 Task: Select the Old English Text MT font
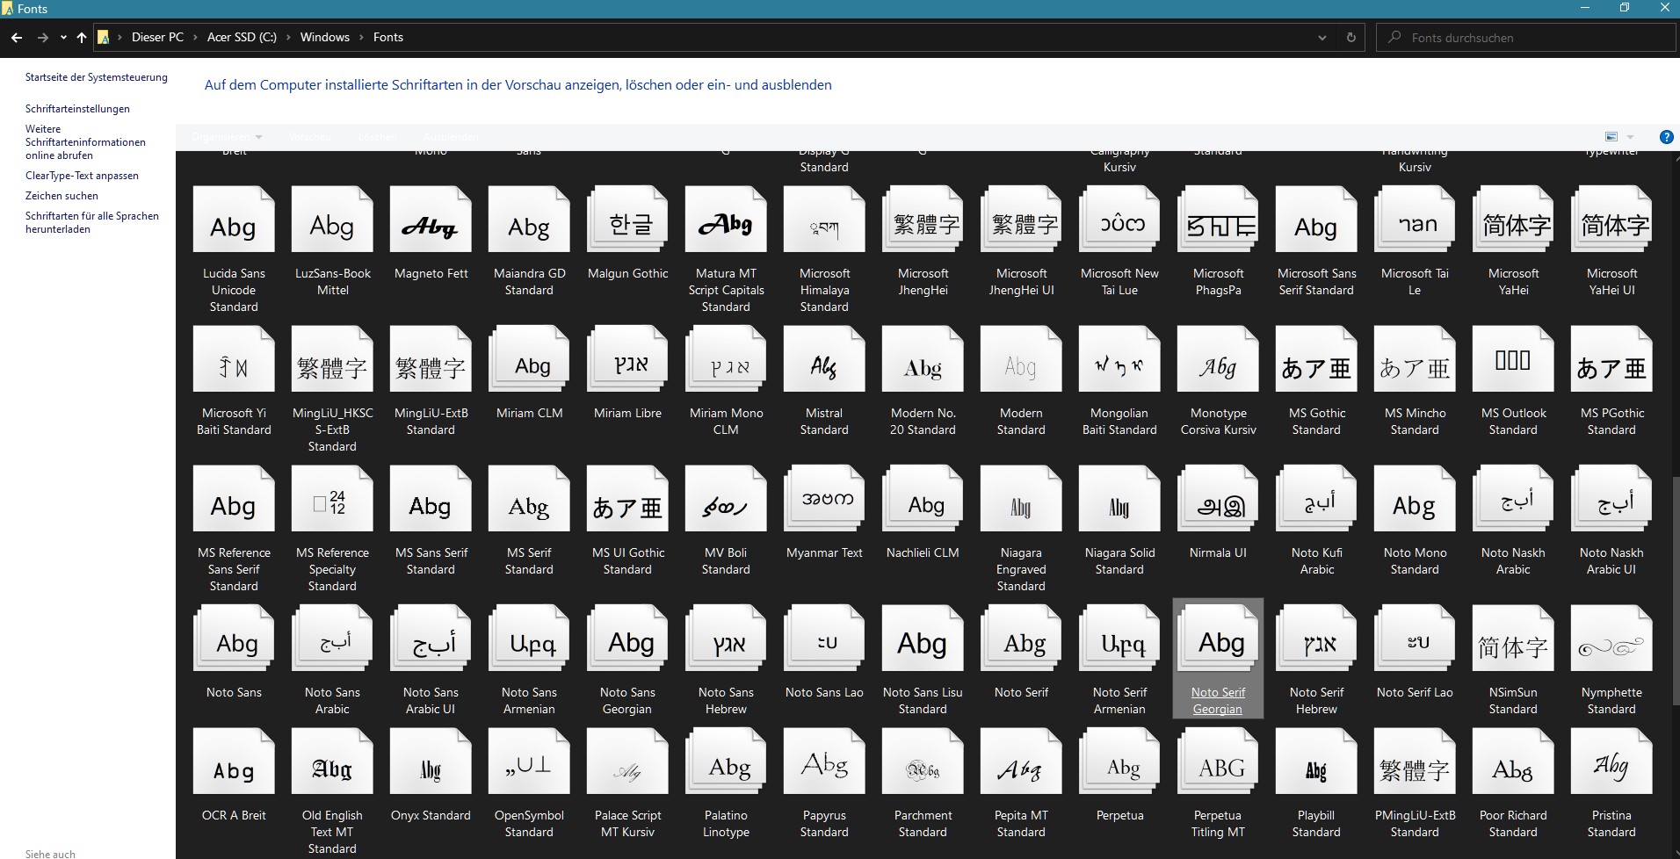[332, 769]
